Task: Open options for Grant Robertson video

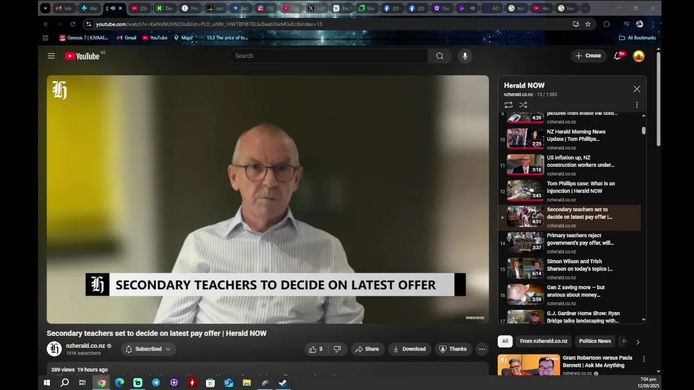Action: (644, 359)
